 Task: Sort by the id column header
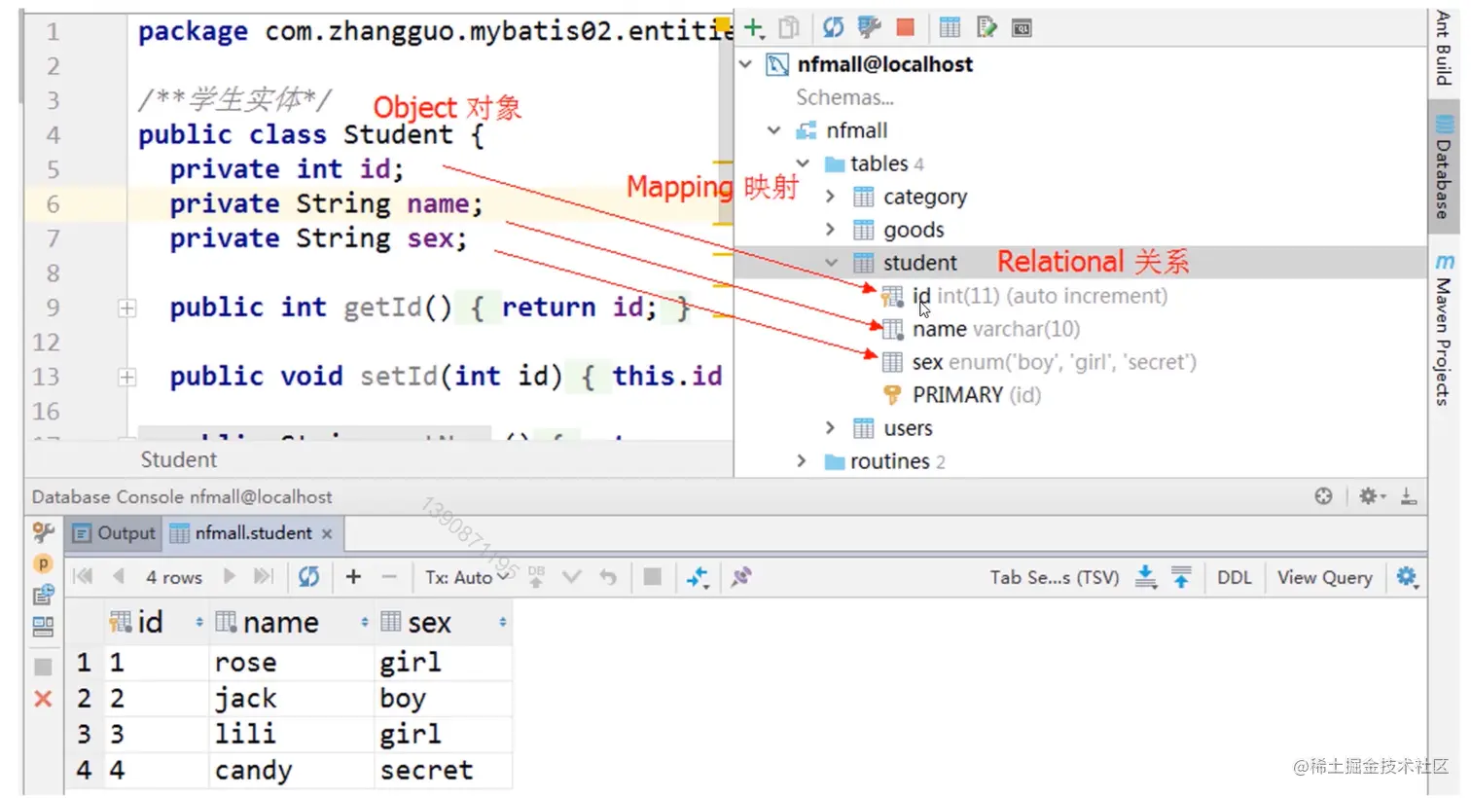point(155,622)
